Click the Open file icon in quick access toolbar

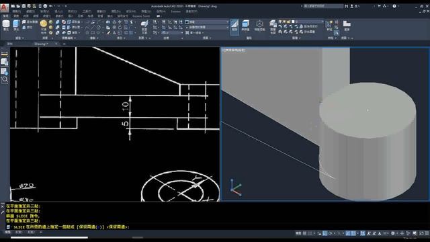18,6
